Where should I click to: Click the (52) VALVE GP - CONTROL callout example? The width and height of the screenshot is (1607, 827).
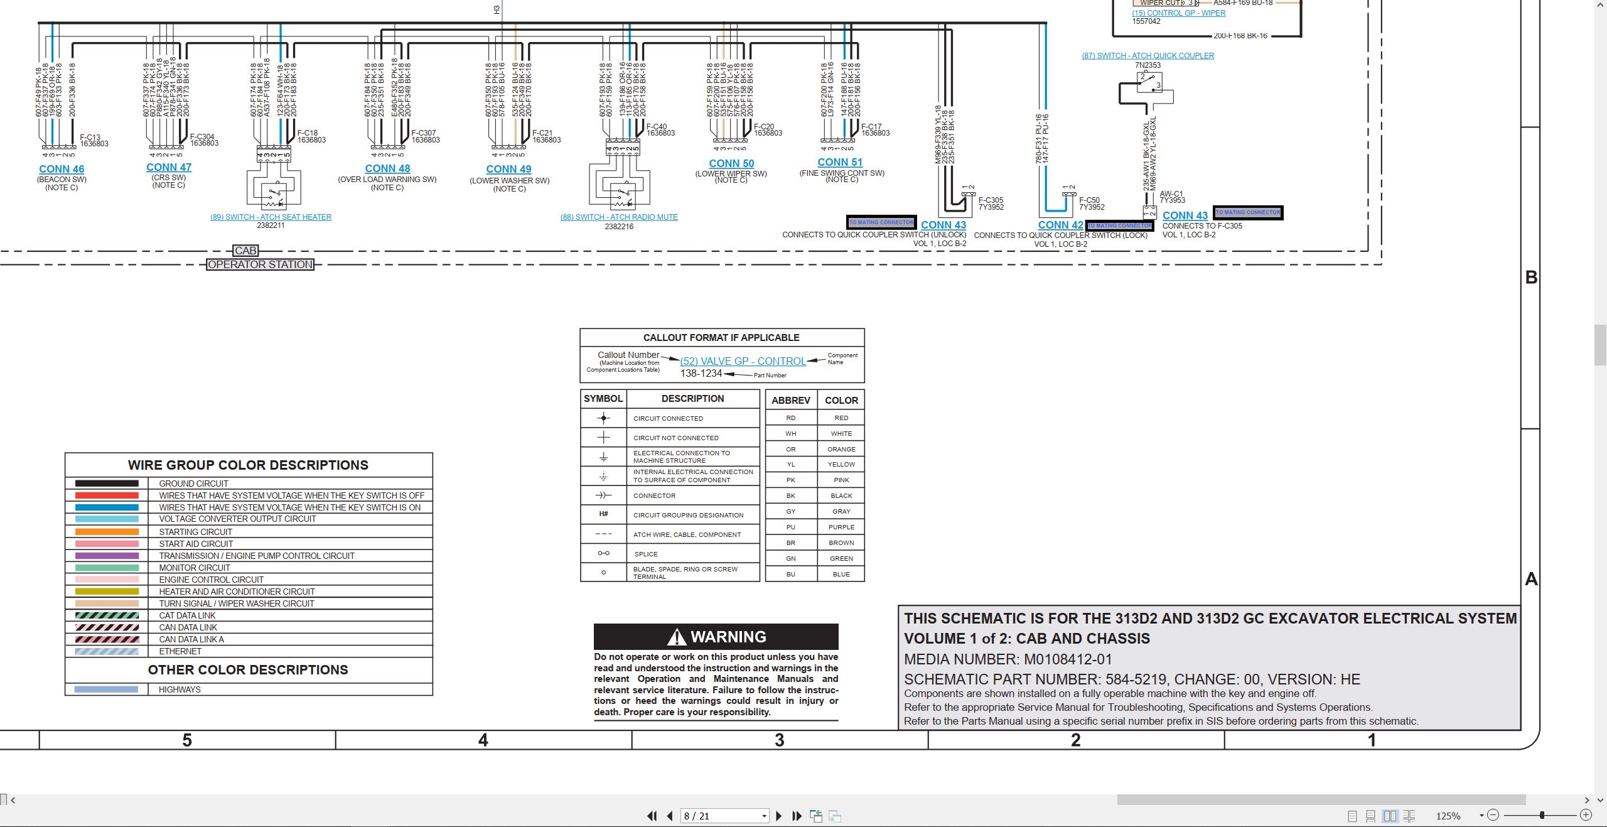743,361
